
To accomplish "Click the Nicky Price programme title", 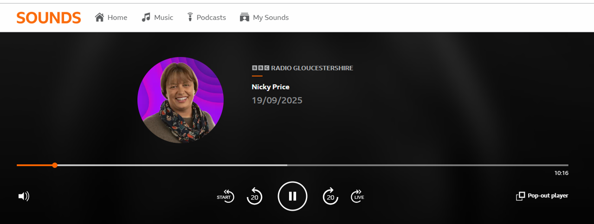I will (x=271, y=87).
